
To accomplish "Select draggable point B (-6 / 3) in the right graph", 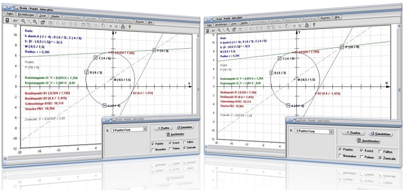I will point(271,73).
